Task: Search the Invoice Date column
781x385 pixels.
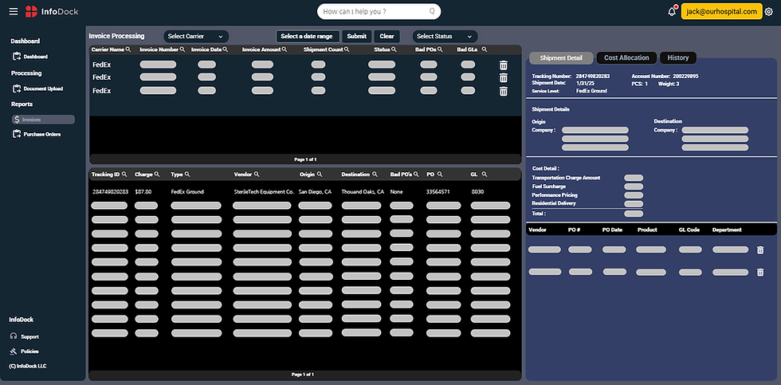Action: (225, 49)
